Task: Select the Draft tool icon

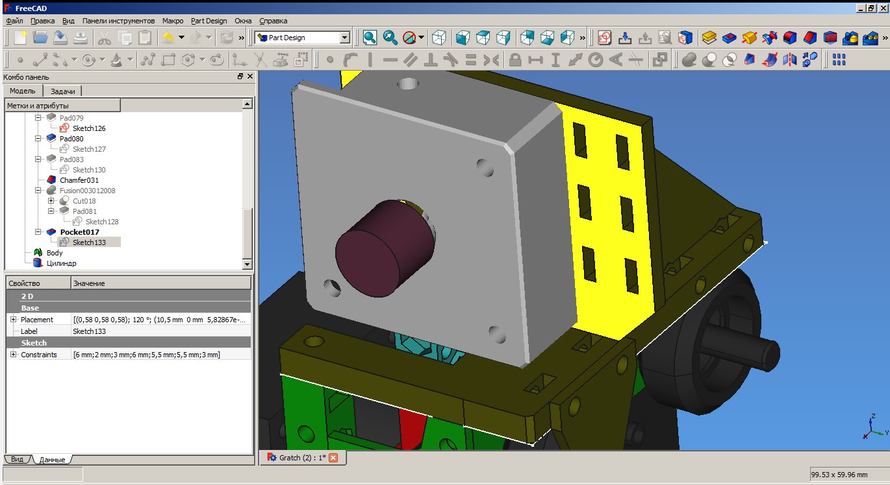Action: (x=830, y=38)
